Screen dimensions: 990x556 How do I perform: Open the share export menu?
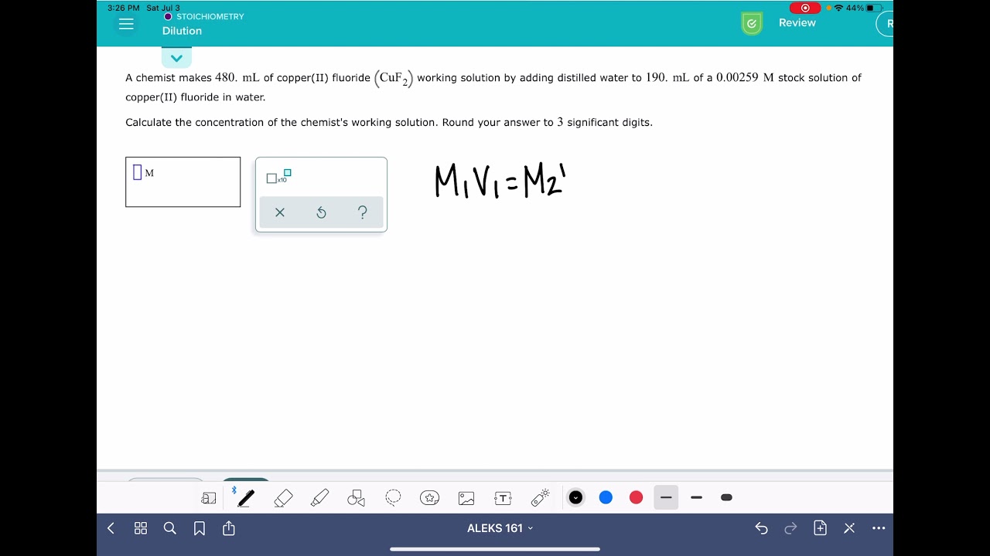click(229, 528)
